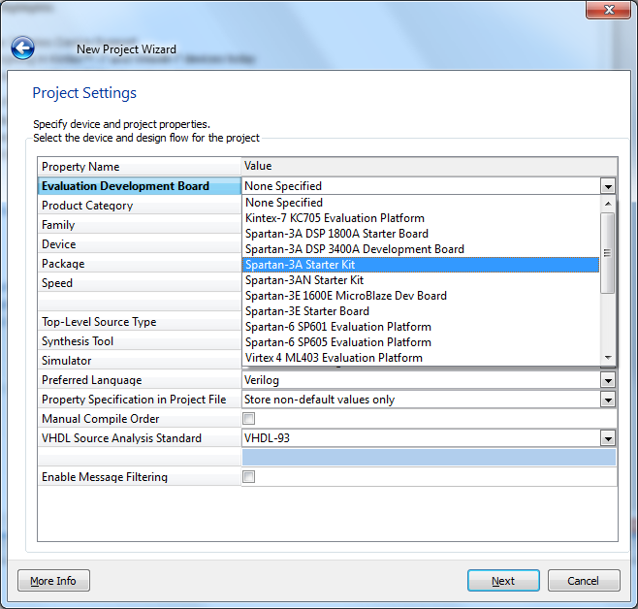Choose Kintex-7 KC705 Evaluation Platform

point(421,217)
